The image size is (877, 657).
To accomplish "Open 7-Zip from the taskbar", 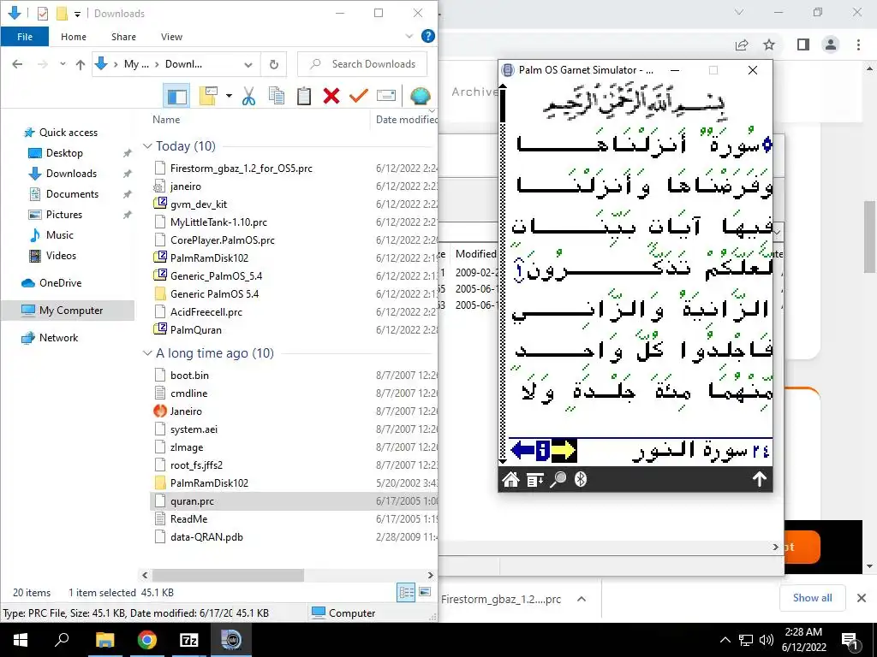I will coord(189,640).
